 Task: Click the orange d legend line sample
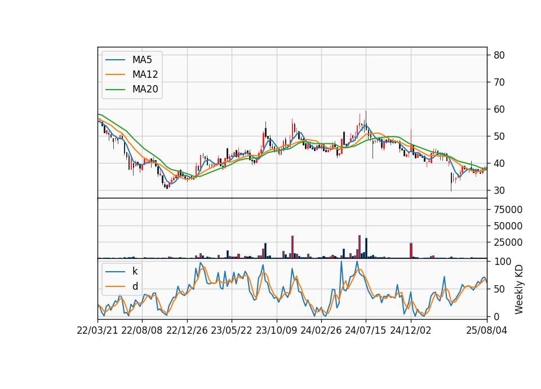(x=115, y=286)
